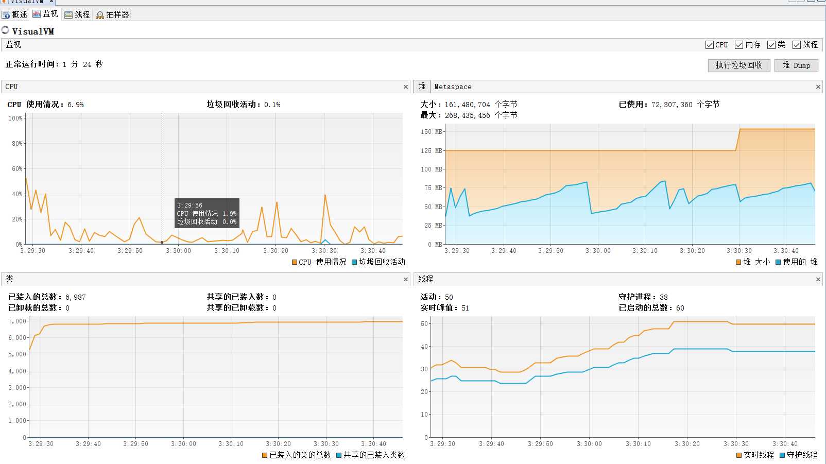Open the 线程 threads tab
Screen dimensions: 826x464
[x=77, y=14]
